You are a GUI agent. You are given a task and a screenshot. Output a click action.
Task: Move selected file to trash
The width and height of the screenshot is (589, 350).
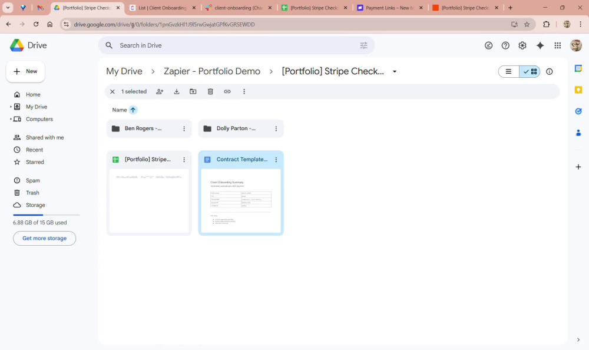point(210,91)
